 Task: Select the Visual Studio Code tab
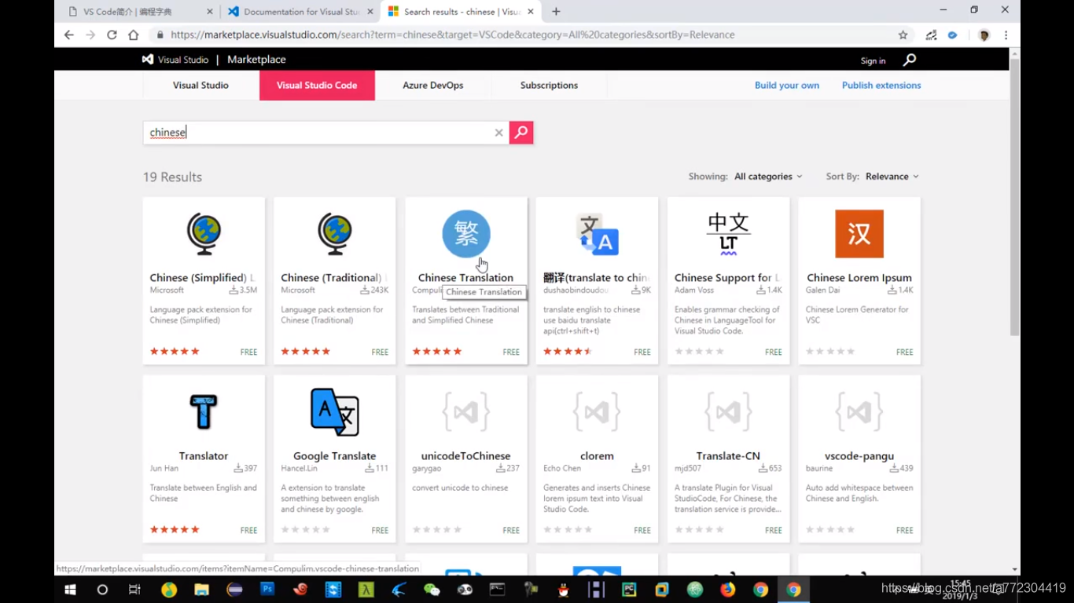tap(317, 86)
